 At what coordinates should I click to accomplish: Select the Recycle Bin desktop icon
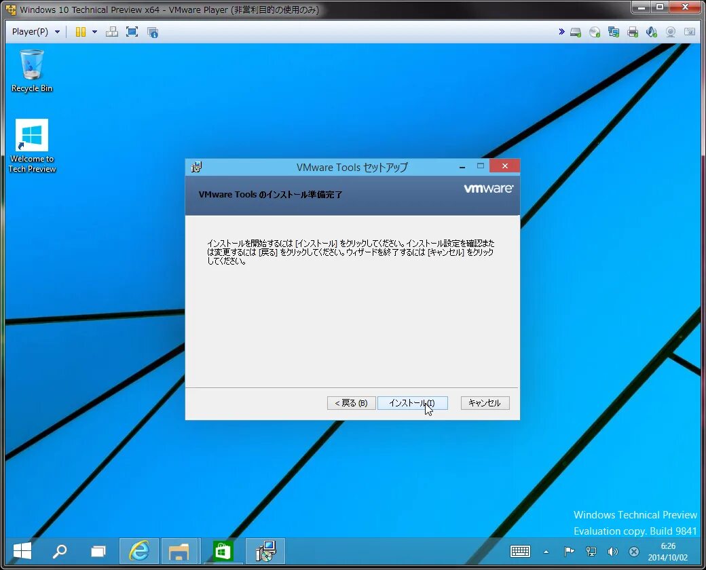click(31, 71)
